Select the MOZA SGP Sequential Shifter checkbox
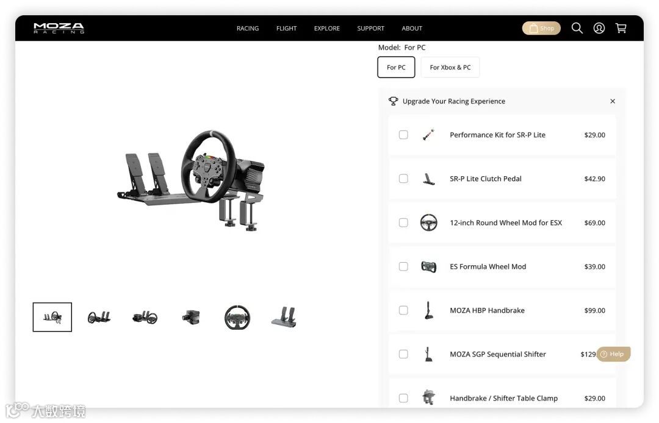Screen dimensions: 659x423 (403, 354)
